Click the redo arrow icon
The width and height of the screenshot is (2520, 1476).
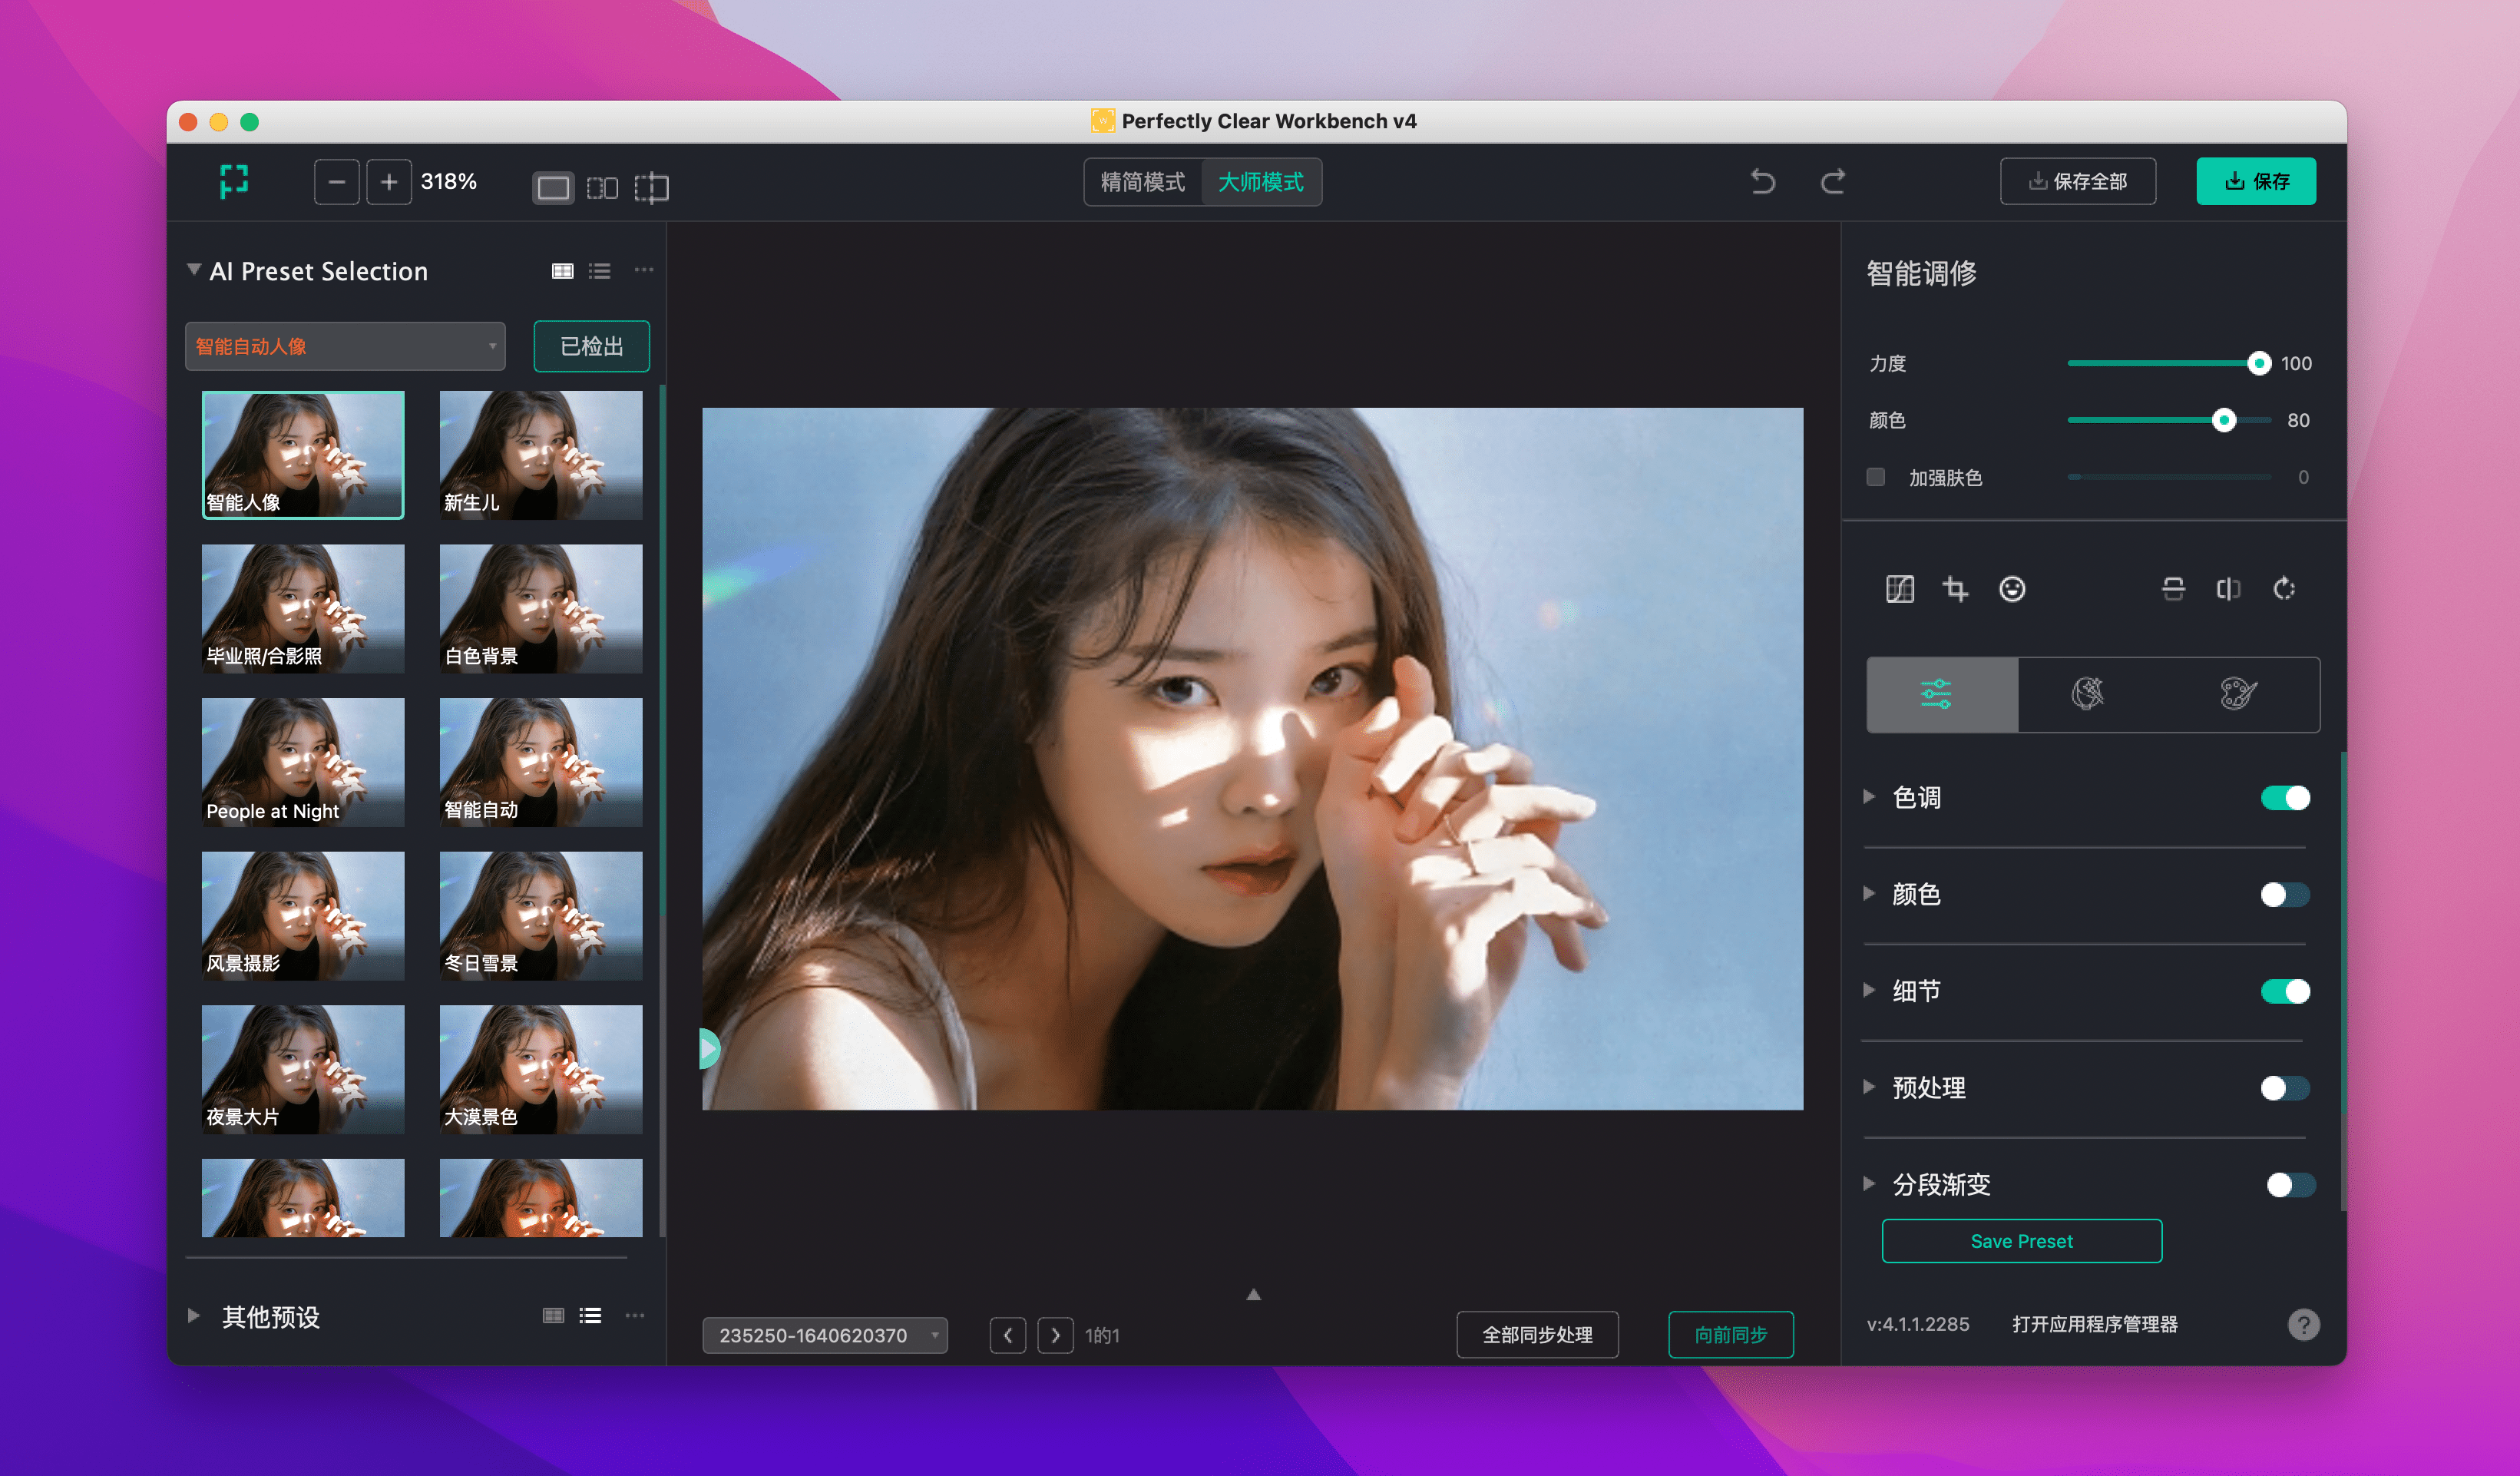pyautogui.click(x=1832, y=182)
